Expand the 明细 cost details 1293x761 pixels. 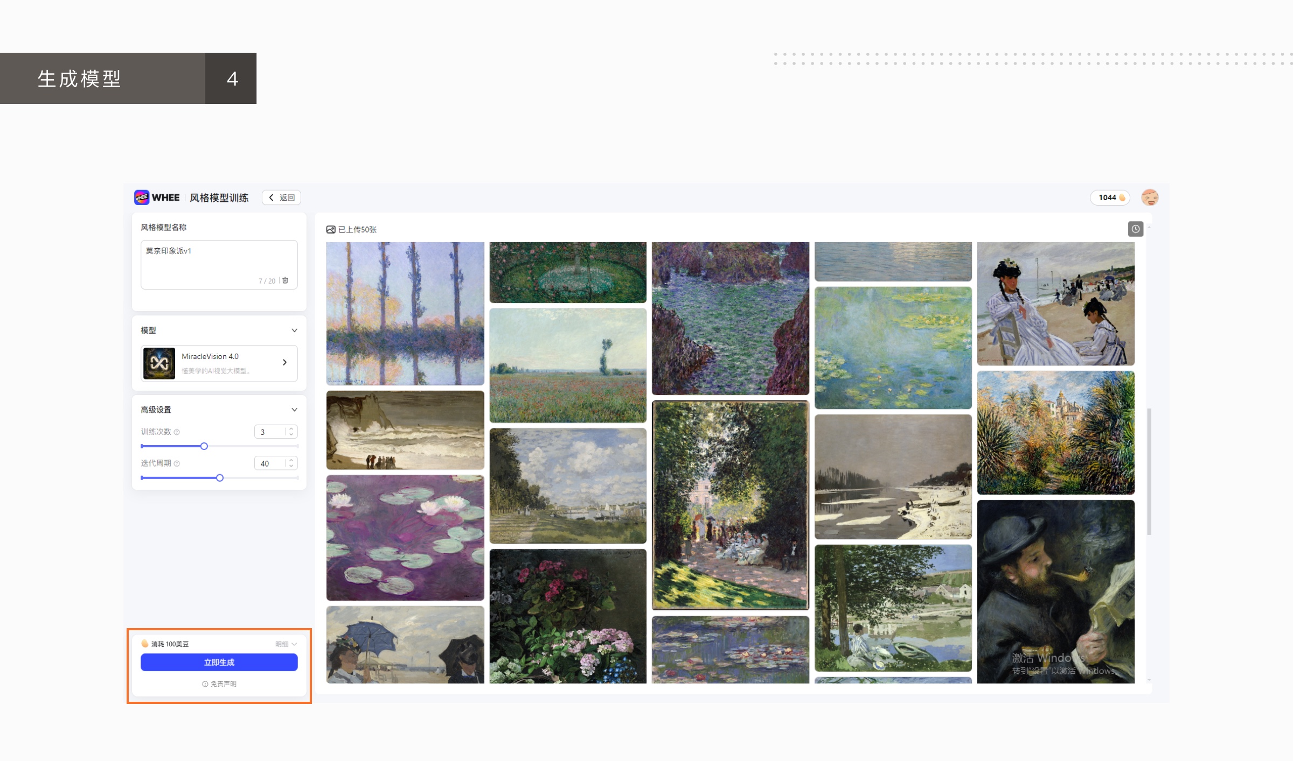coord(286,644)
